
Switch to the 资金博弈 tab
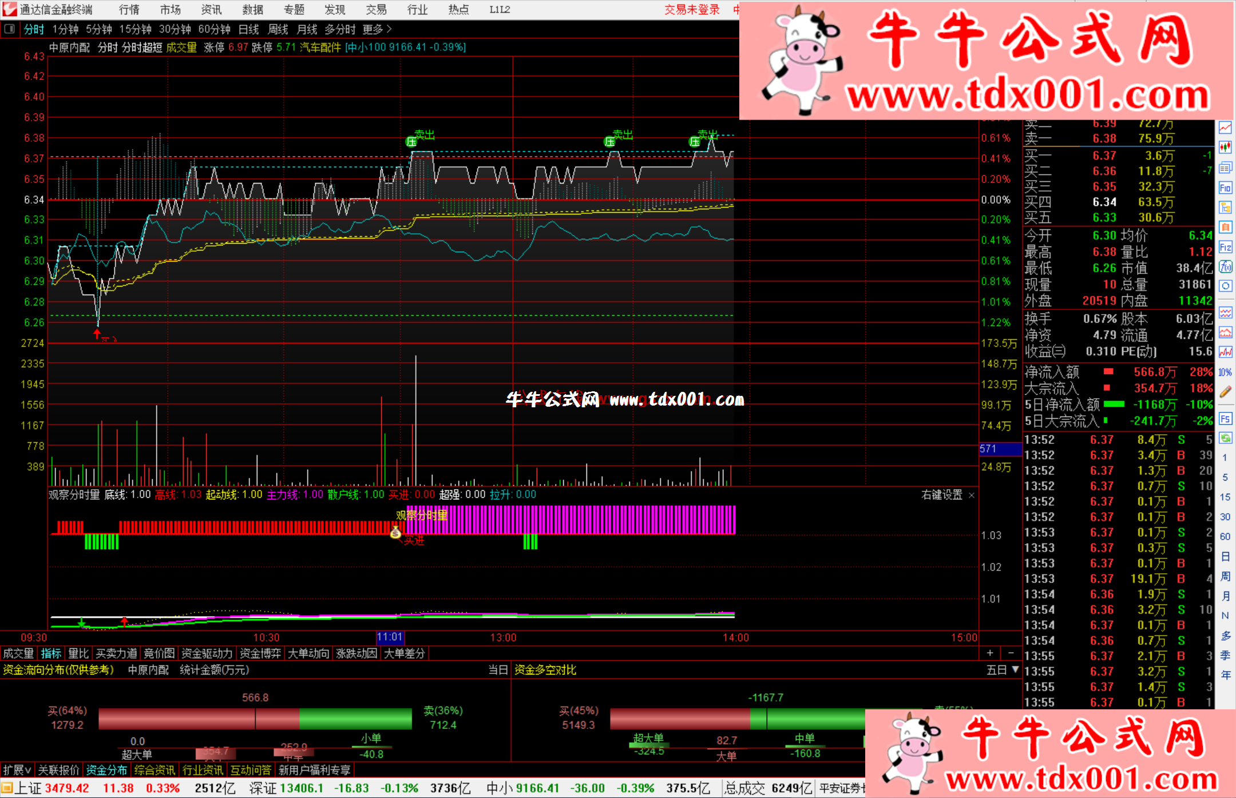[x=260, y=653]
